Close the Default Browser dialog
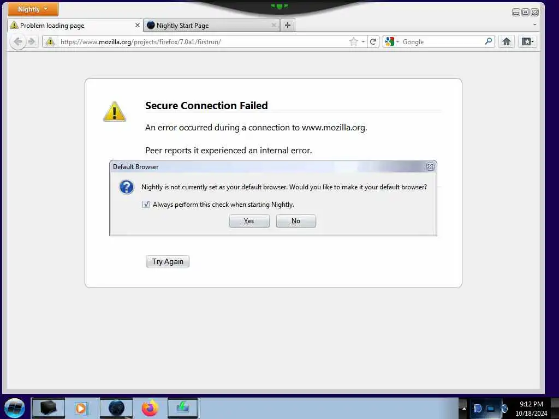The height and width of the screenshot is (419, 559). point(430,167)
